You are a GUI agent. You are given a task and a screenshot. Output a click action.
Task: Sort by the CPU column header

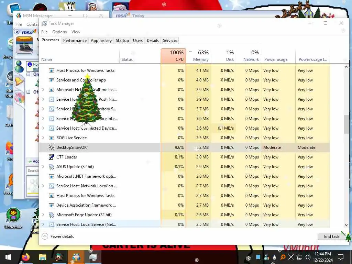(173, 56)
